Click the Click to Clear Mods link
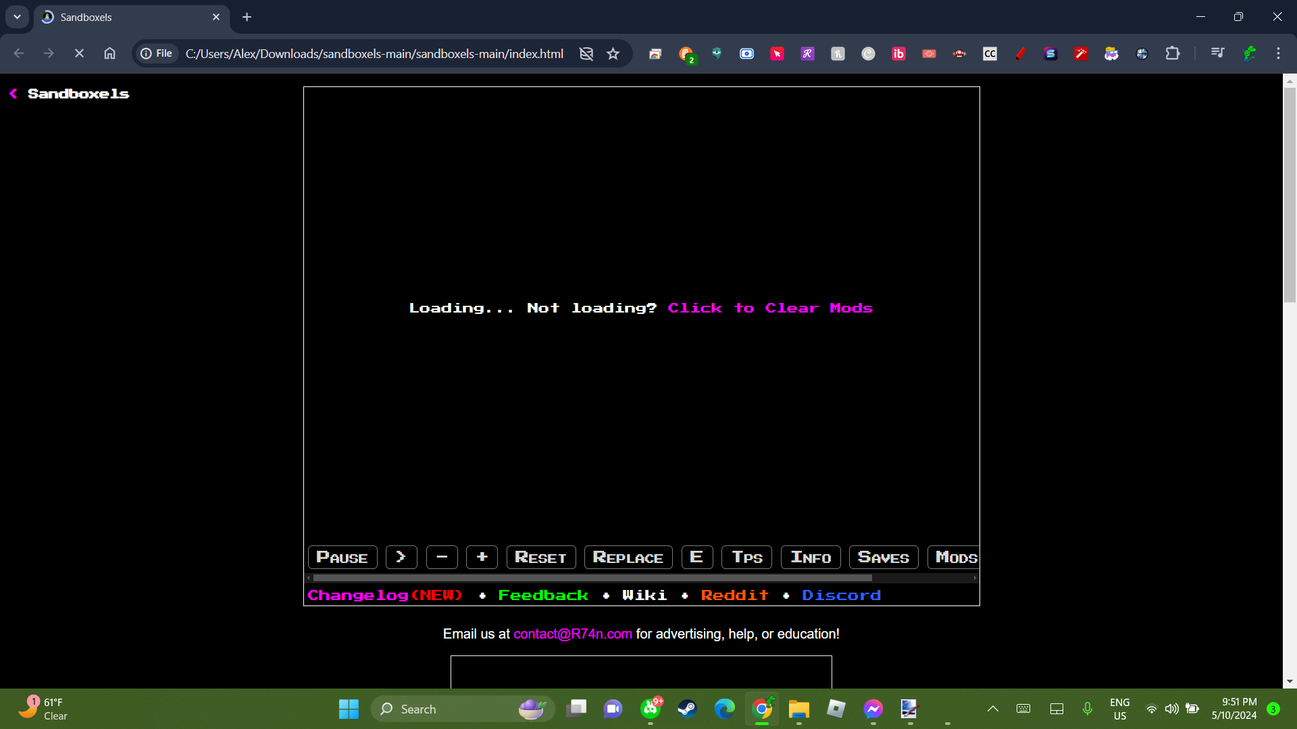The image size is (1297, 729). pyautogui.click(x=770, y=308)
